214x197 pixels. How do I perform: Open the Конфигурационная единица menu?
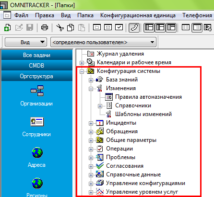pyautogui.click(x=138, y=15)
